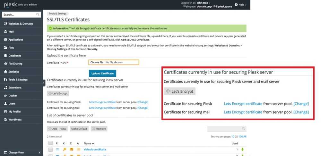
Task: Click the Websites & Domains globe icon
Action: tap(5, 24)
